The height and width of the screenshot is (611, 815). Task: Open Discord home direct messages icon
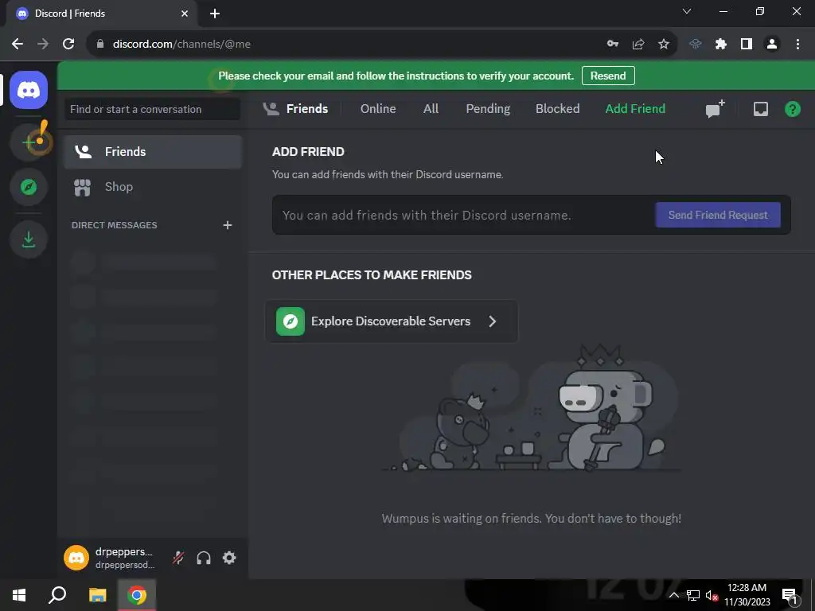(29, 90)
